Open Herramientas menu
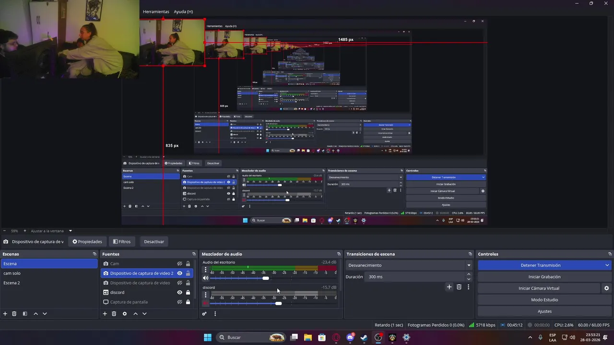The height and width of the screenshot is (345, 614). [156, 11]
